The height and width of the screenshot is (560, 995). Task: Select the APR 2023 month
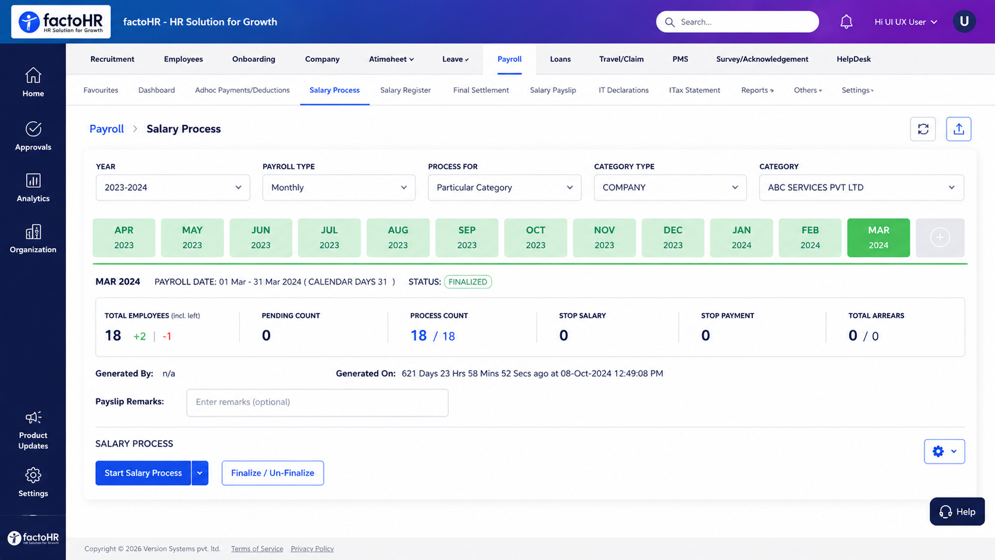click(124, 237)
